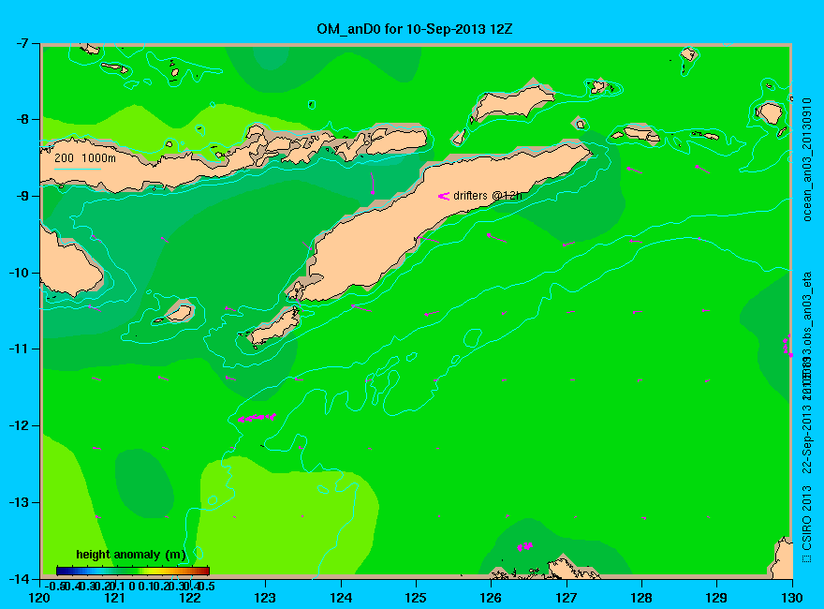Click the 'height anomaly (m)' label
The image size is (824, 609).
[131, 555]
